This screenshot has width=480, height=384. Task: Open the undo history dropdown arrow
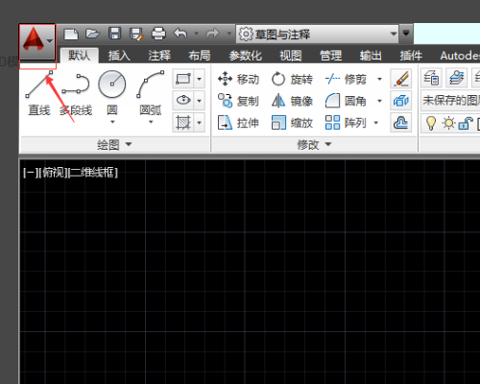pos(197,34)
